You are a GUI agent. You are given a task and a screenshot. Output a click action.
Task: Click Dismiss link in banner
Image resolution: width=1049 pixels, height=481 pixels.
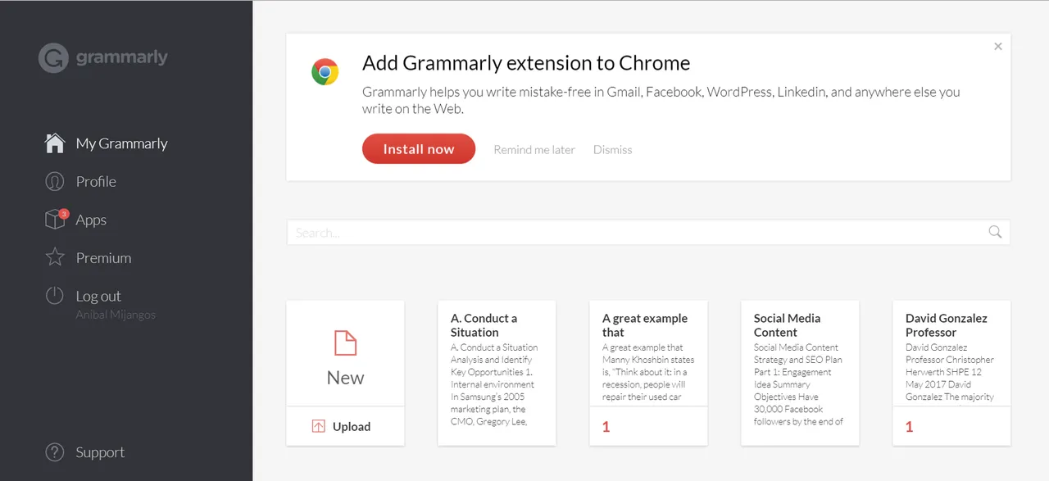click(612, 149)
